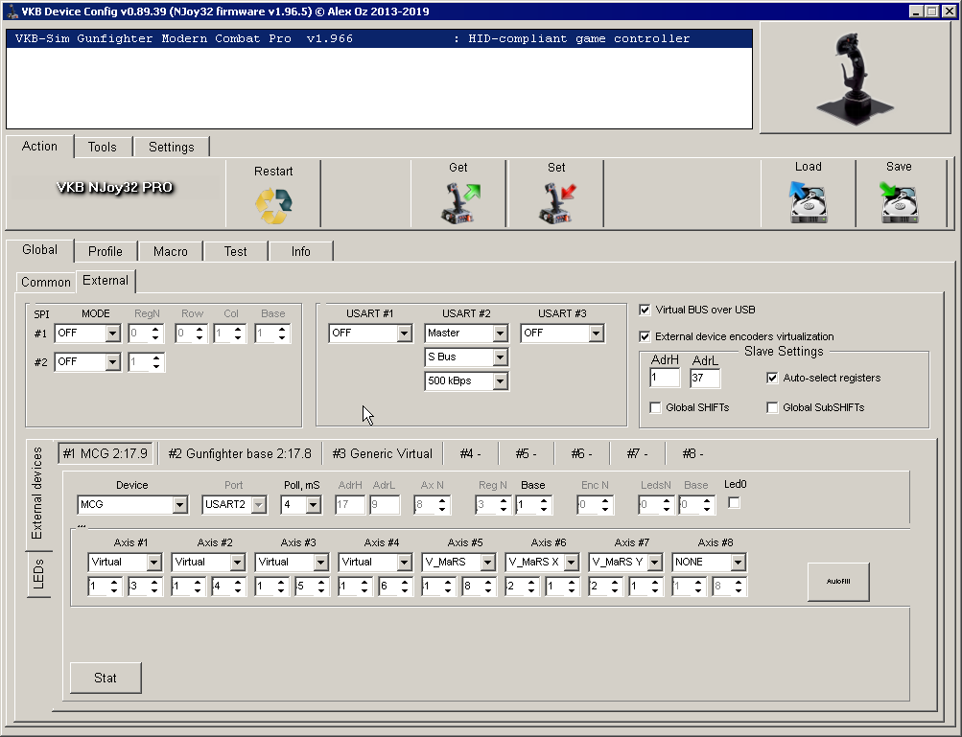
Task: Select the #8 - device tab
Action: pyautogui.click(x=692, y=453)
